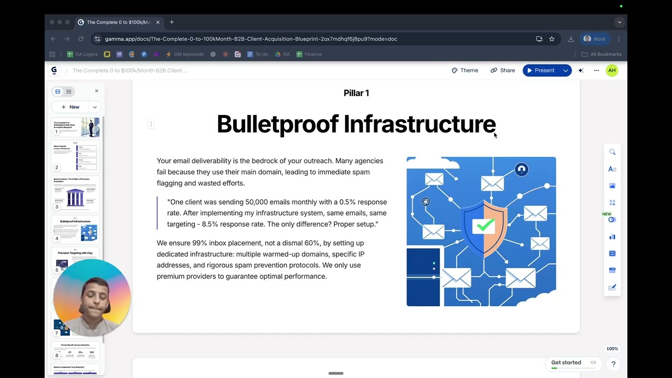The width and height of the screenshot is (672, 378).
Task: Open text formatting (Aa) panel
Action: [x=612, y=169]
